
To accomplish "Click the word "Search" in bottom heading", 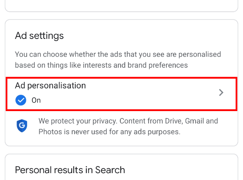I will point(110,169).
